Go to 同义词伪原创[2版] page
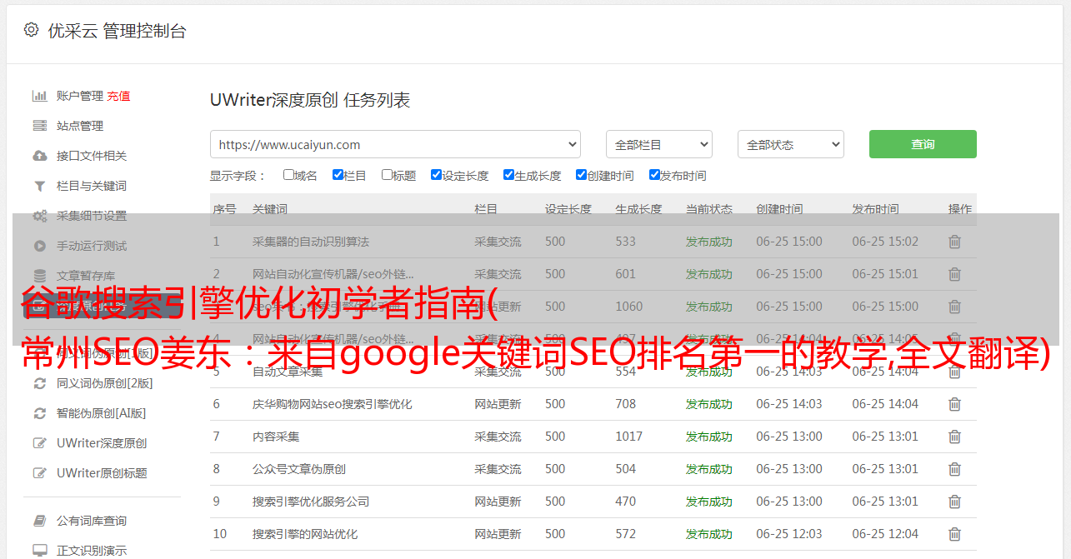Screen dimensions: 1071x559 point(105,383)
